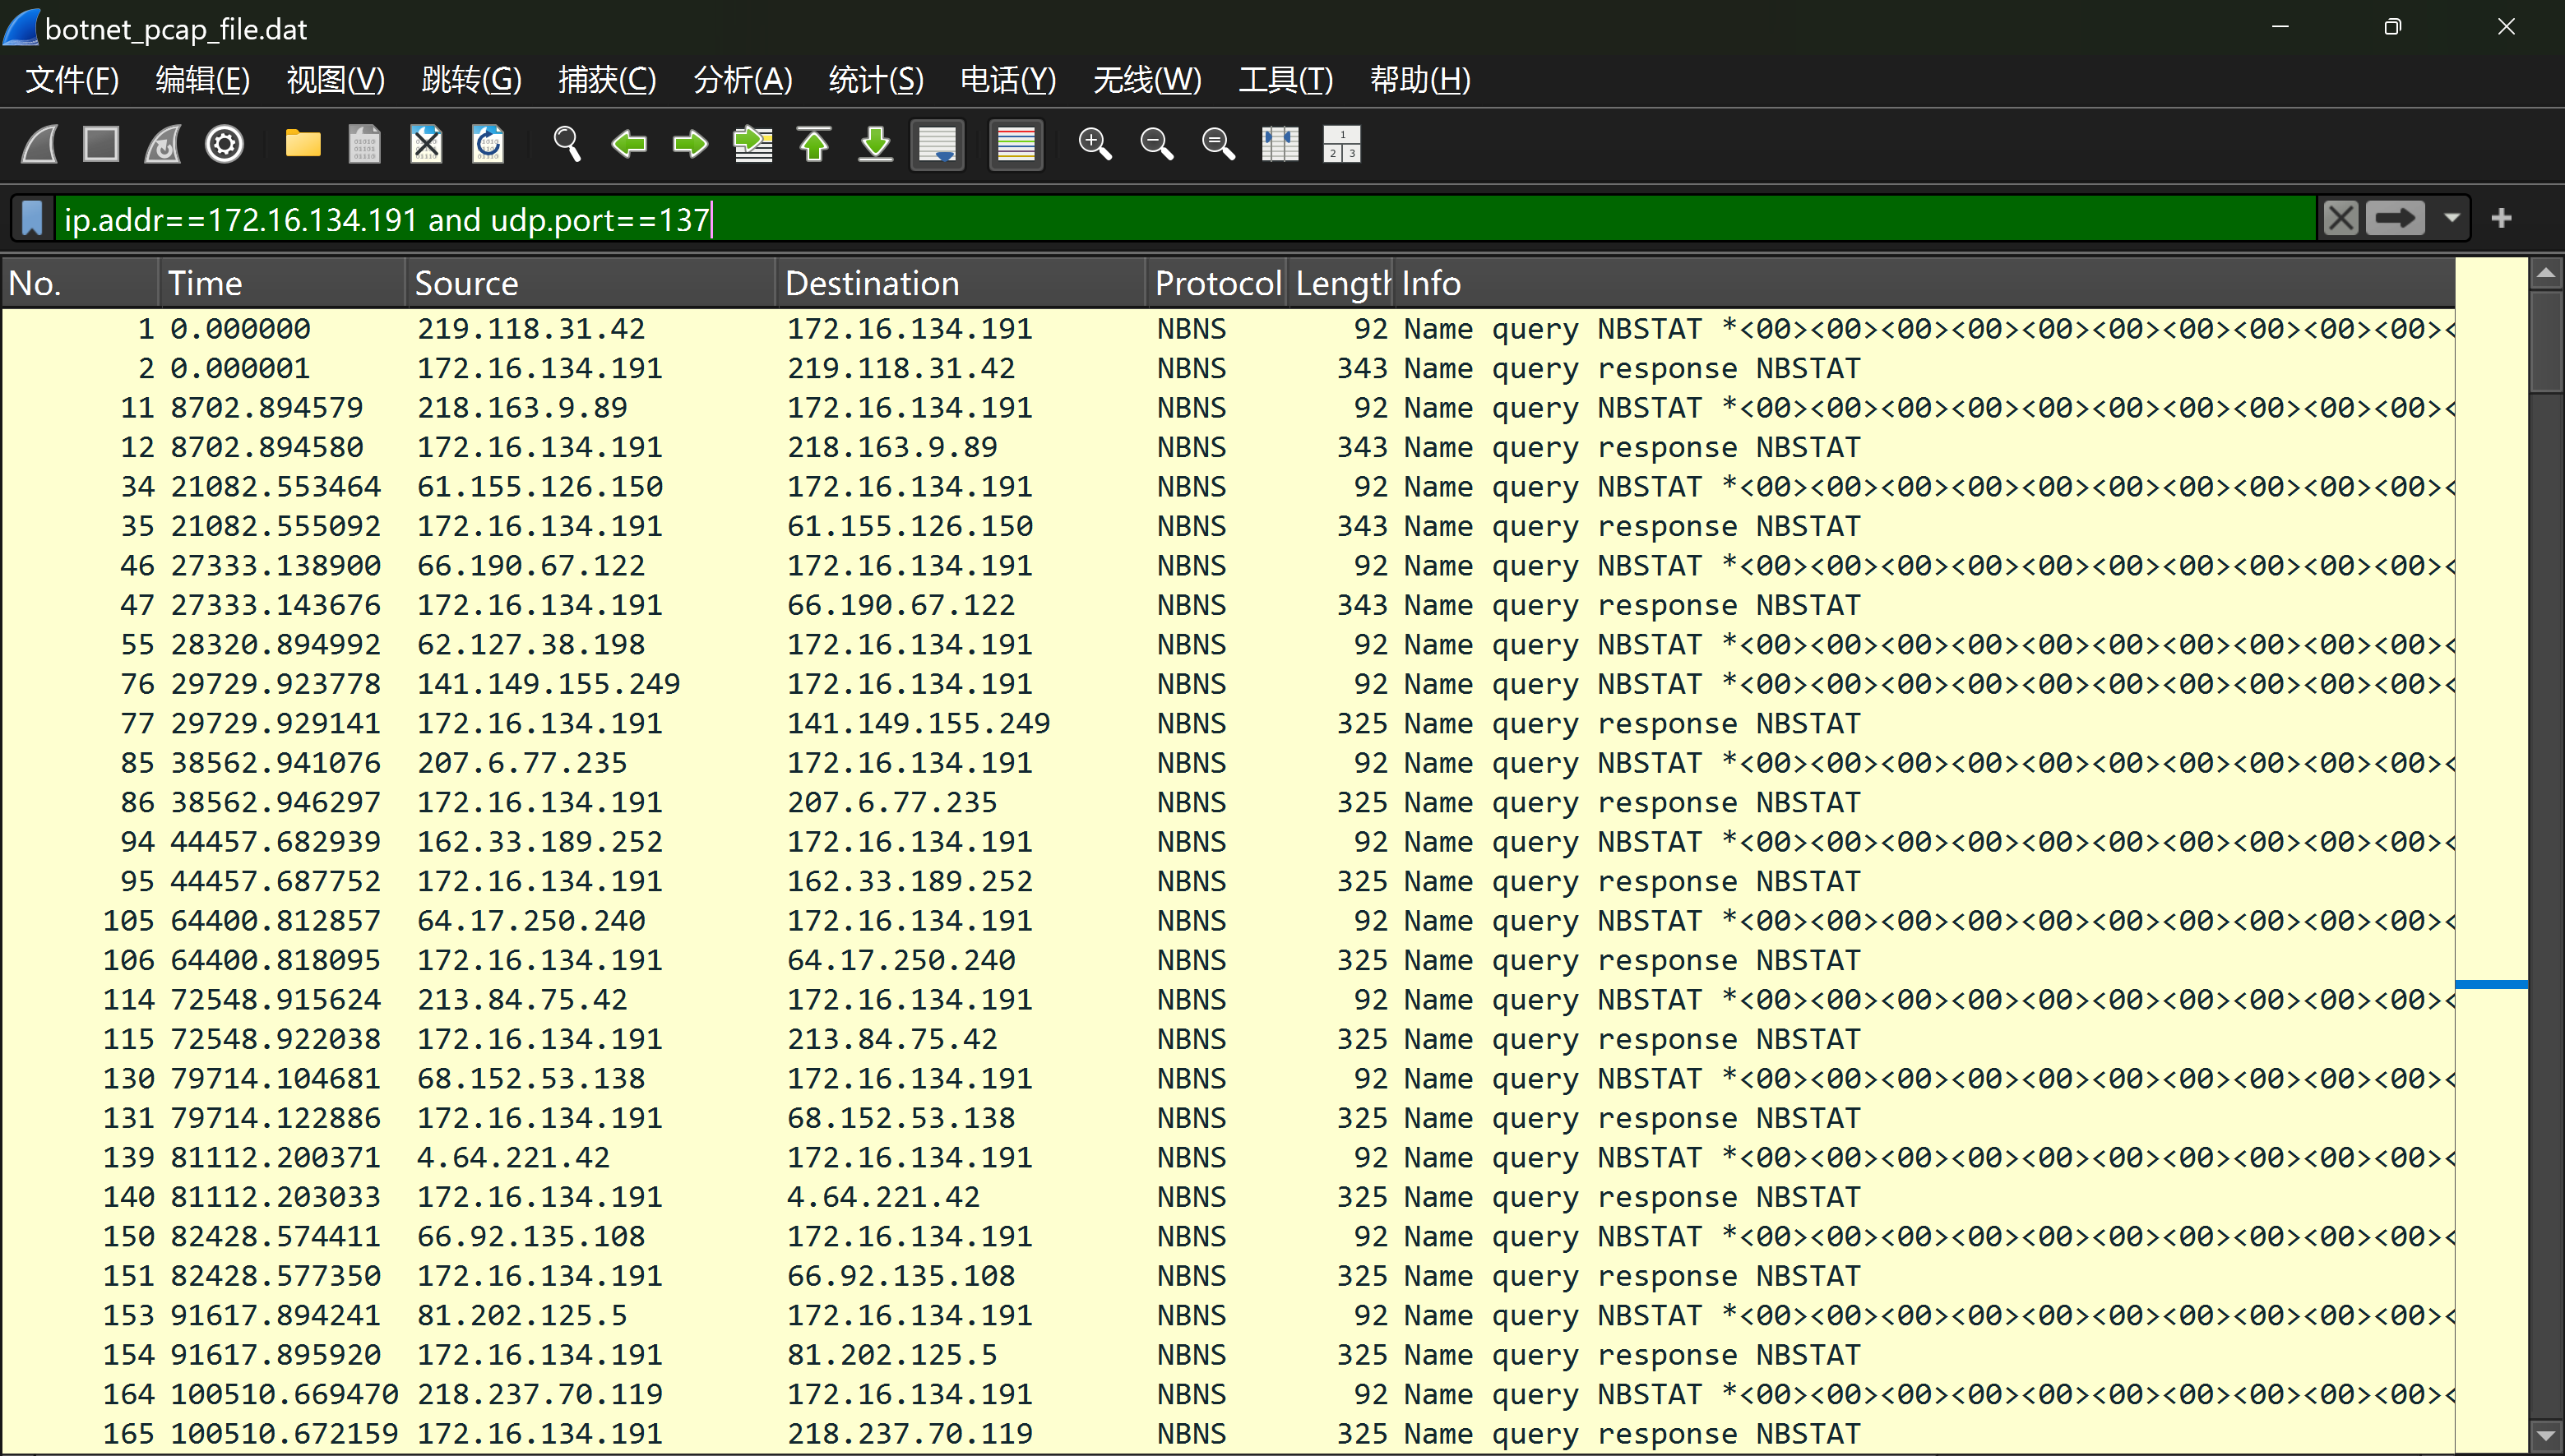Toggle auto-scroll during live capture
2565x1456 pixels.
coord(937,144)
